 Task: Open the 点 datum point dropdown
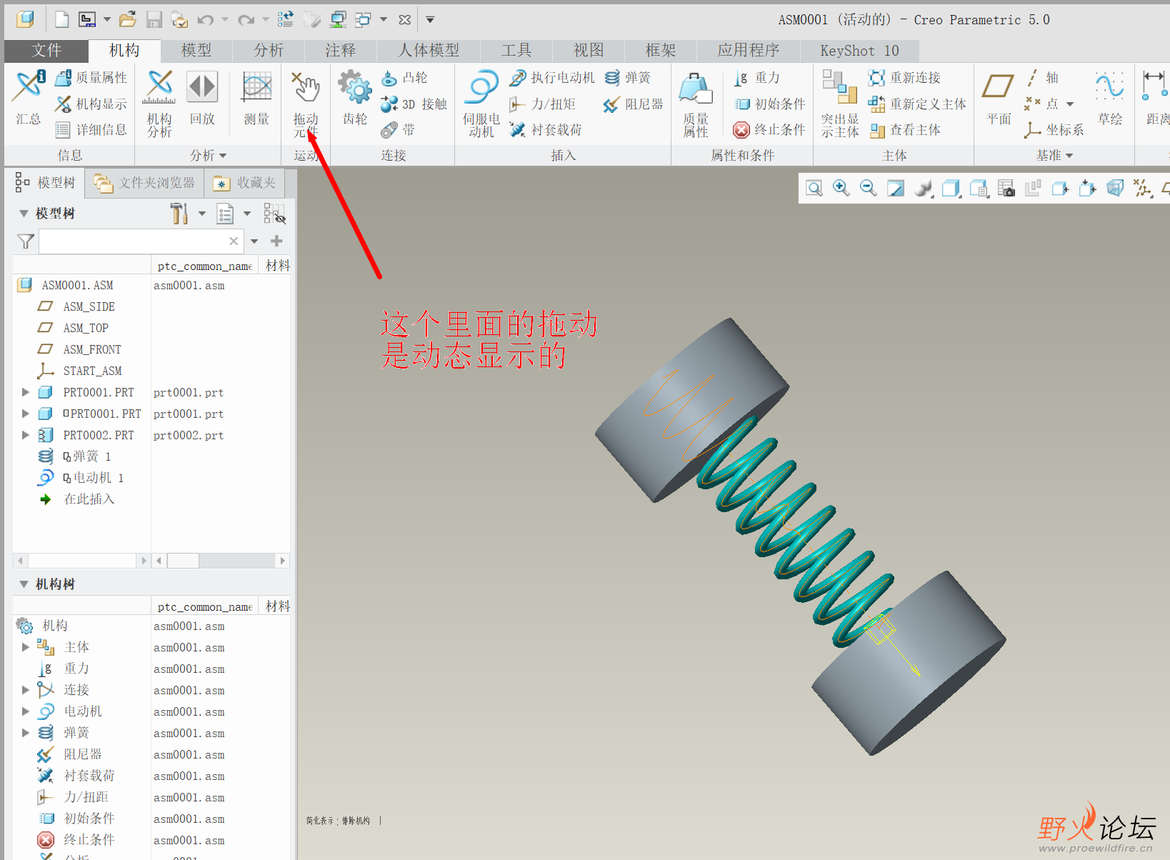pos(1070,104)
